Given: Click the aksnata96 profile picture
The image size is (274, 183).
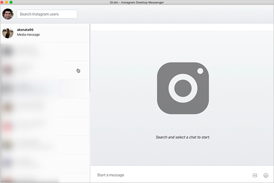Looking at the screenshot, I should (x=8, y=33).
